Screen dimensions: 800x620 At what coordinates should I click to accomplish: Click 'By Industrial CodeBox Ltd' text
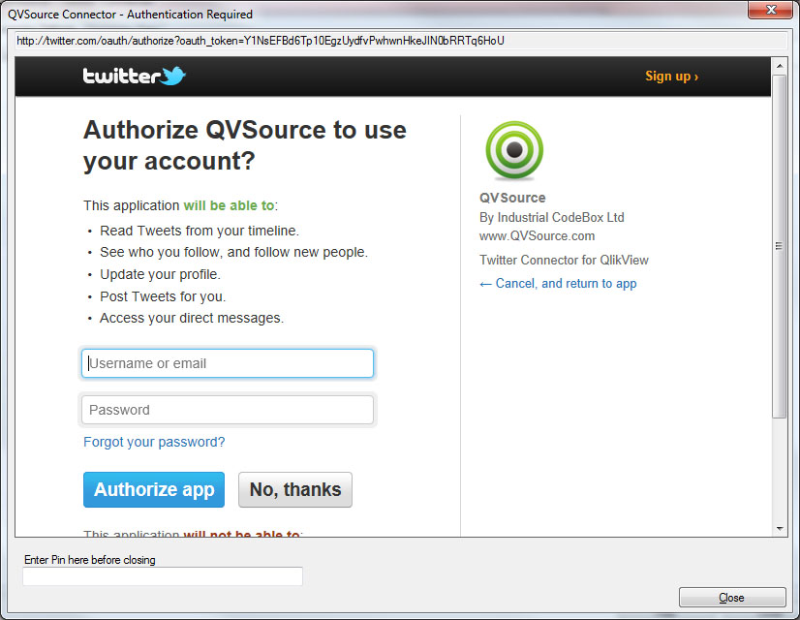point(551,217)
